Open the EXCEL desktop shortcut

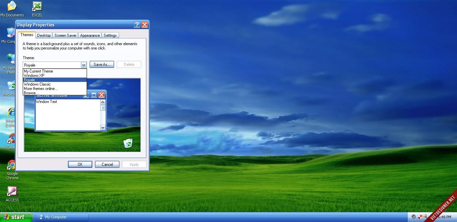point(37,9)
